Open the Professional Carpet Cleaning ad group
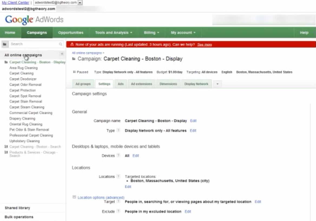Screen dimensions: 316x221 coord(31,135)
